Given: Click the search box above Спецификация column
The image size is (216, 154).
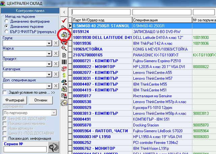Looking at the screenshot, I should click(162, 12).
